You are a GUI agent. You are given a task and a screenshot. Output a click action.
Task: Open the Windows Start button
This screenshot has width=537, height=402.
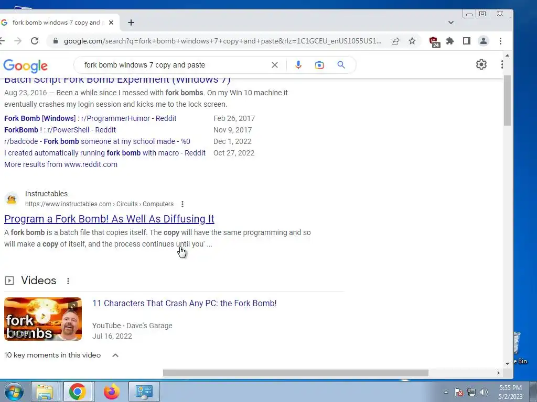(14, 392)
